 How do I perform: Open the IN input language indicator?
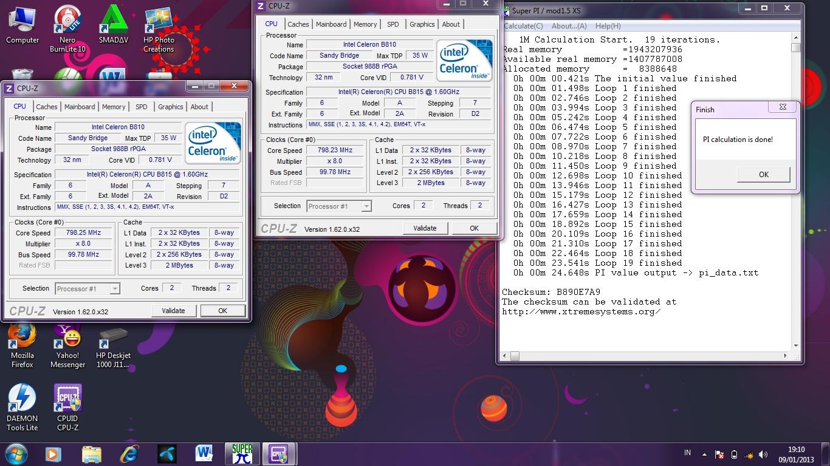pos(687,453)
